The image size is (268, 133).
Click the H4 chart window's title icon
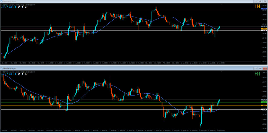2,1
